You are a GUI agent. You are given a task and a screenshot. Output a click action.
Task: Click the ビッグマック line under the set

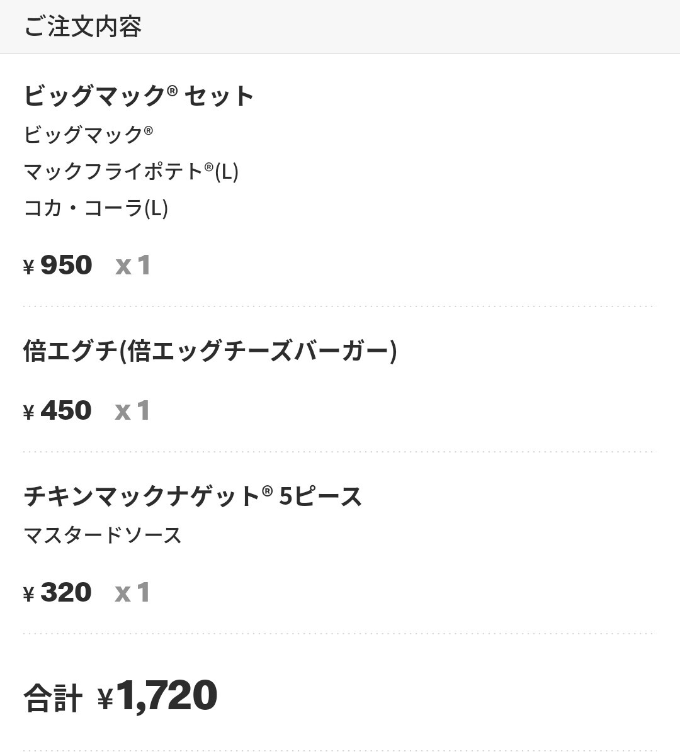tap(88, 134)
